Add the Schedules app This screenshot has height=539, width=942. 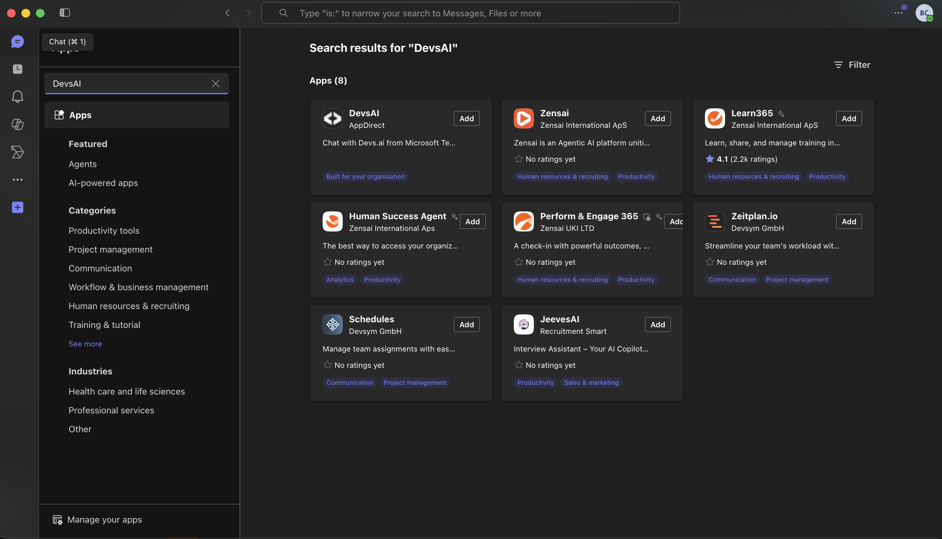point(467,324)
